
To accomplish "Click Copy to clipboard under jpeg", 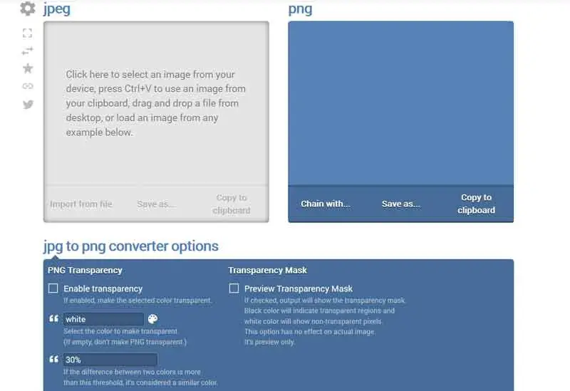I will tap(232, 204).
